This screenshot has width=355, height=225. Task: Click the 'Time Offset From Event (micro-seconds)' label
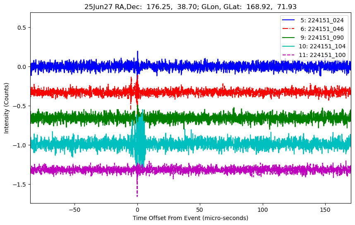(190, 218)
